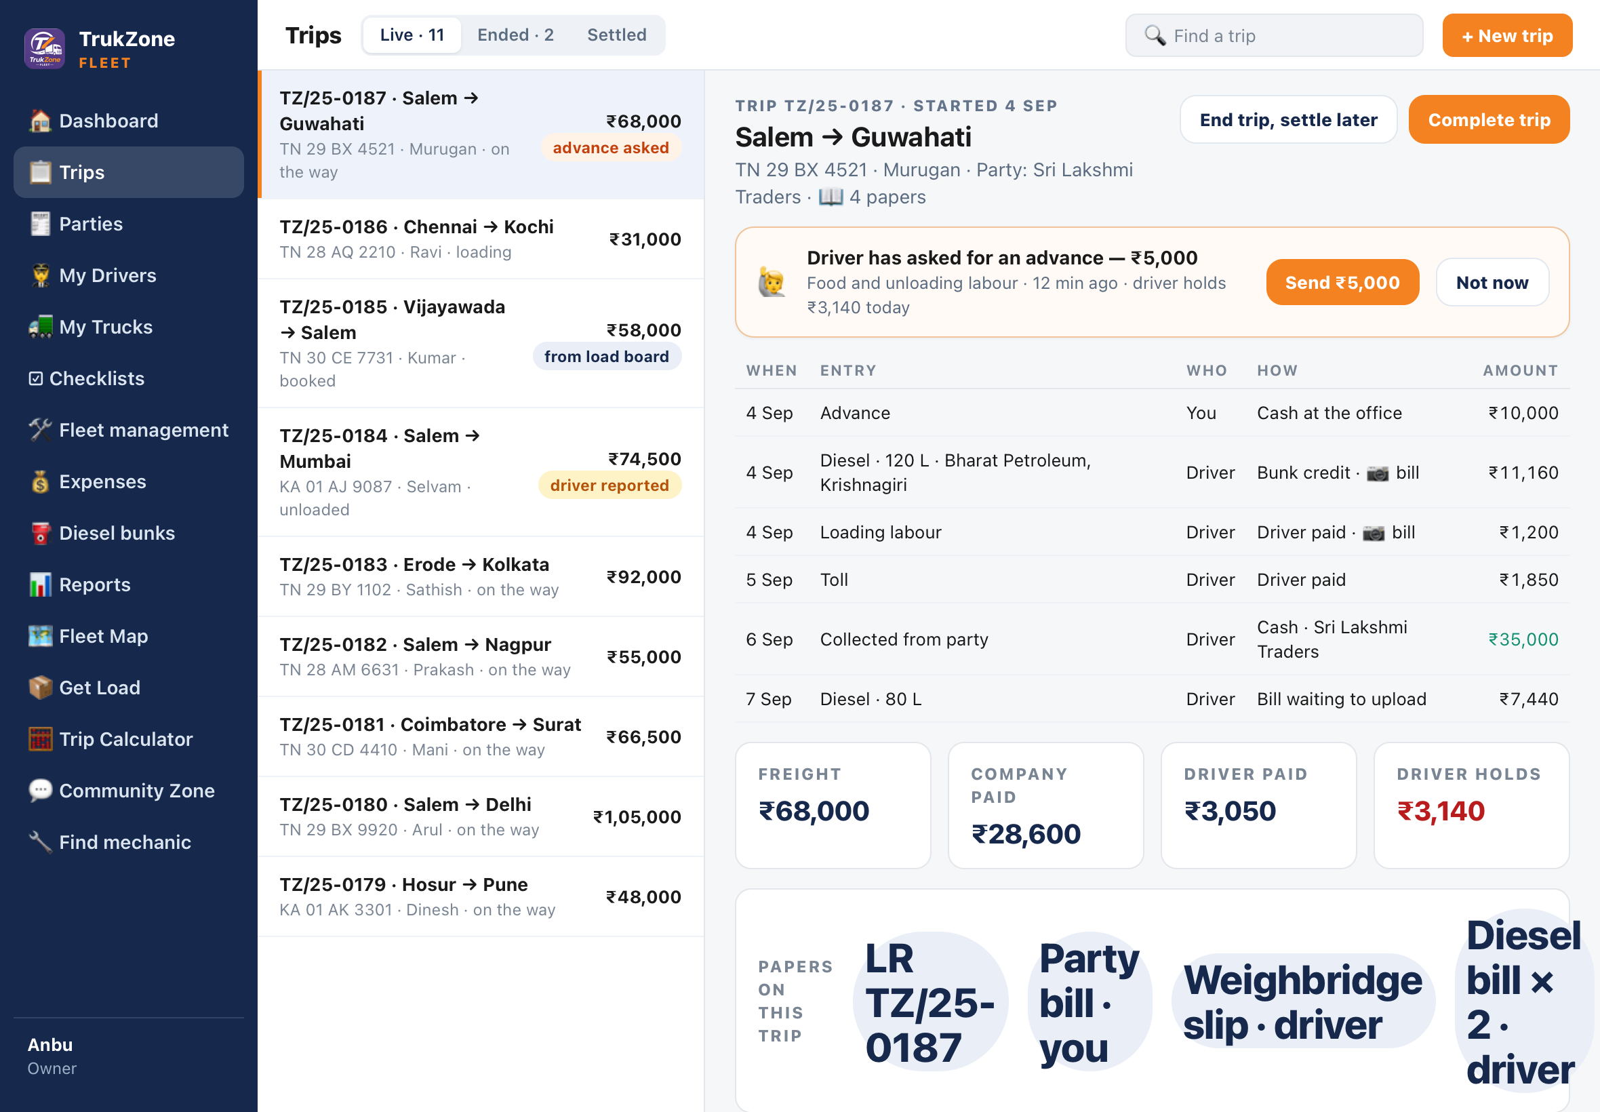The width and height of the screenshot is (1600, 1112).
Task: Open Community Zone via its speech bubble icon
Action: [x=41, y=791]
